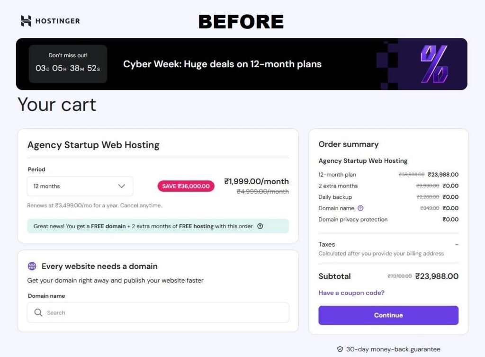Open the Have a coupon code link
The height and width of the screenshot is (357, 485).
351,293
